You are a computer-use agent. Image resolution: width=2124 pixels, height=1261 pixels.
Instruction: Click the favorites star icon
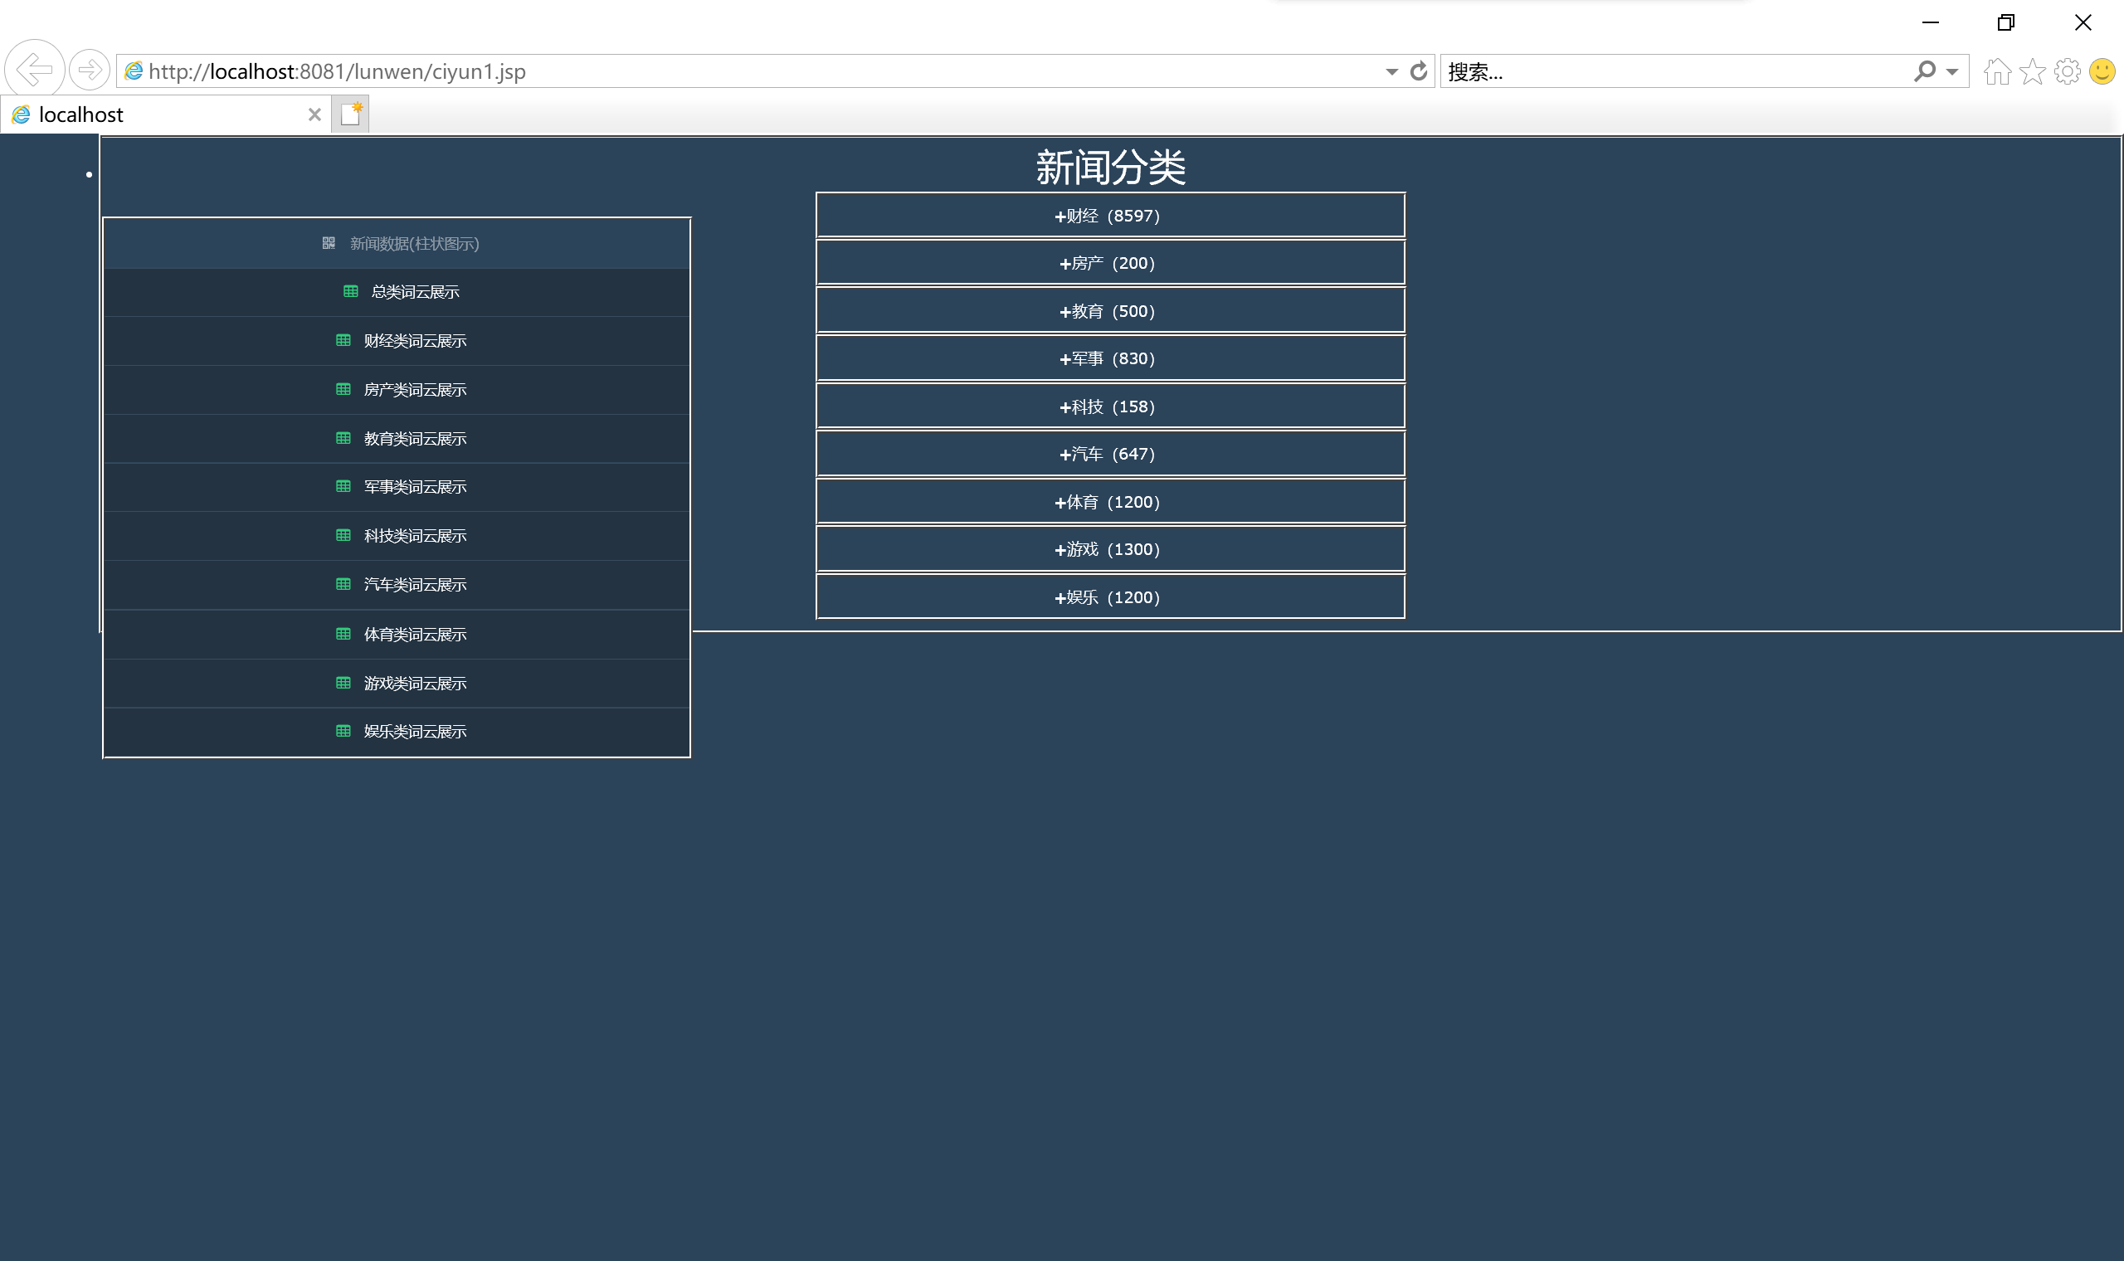pyautogui.click(x=2032, y=71)
